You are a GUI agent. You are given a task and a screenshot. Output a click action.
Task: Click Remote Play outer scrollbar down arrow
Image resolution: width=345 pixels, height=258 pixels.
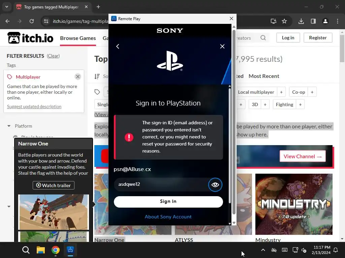coord(234,223)
